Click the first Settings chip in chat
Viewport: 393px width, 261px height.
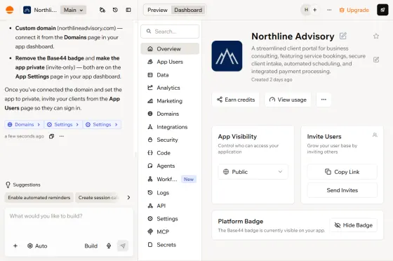coord(63,124)
